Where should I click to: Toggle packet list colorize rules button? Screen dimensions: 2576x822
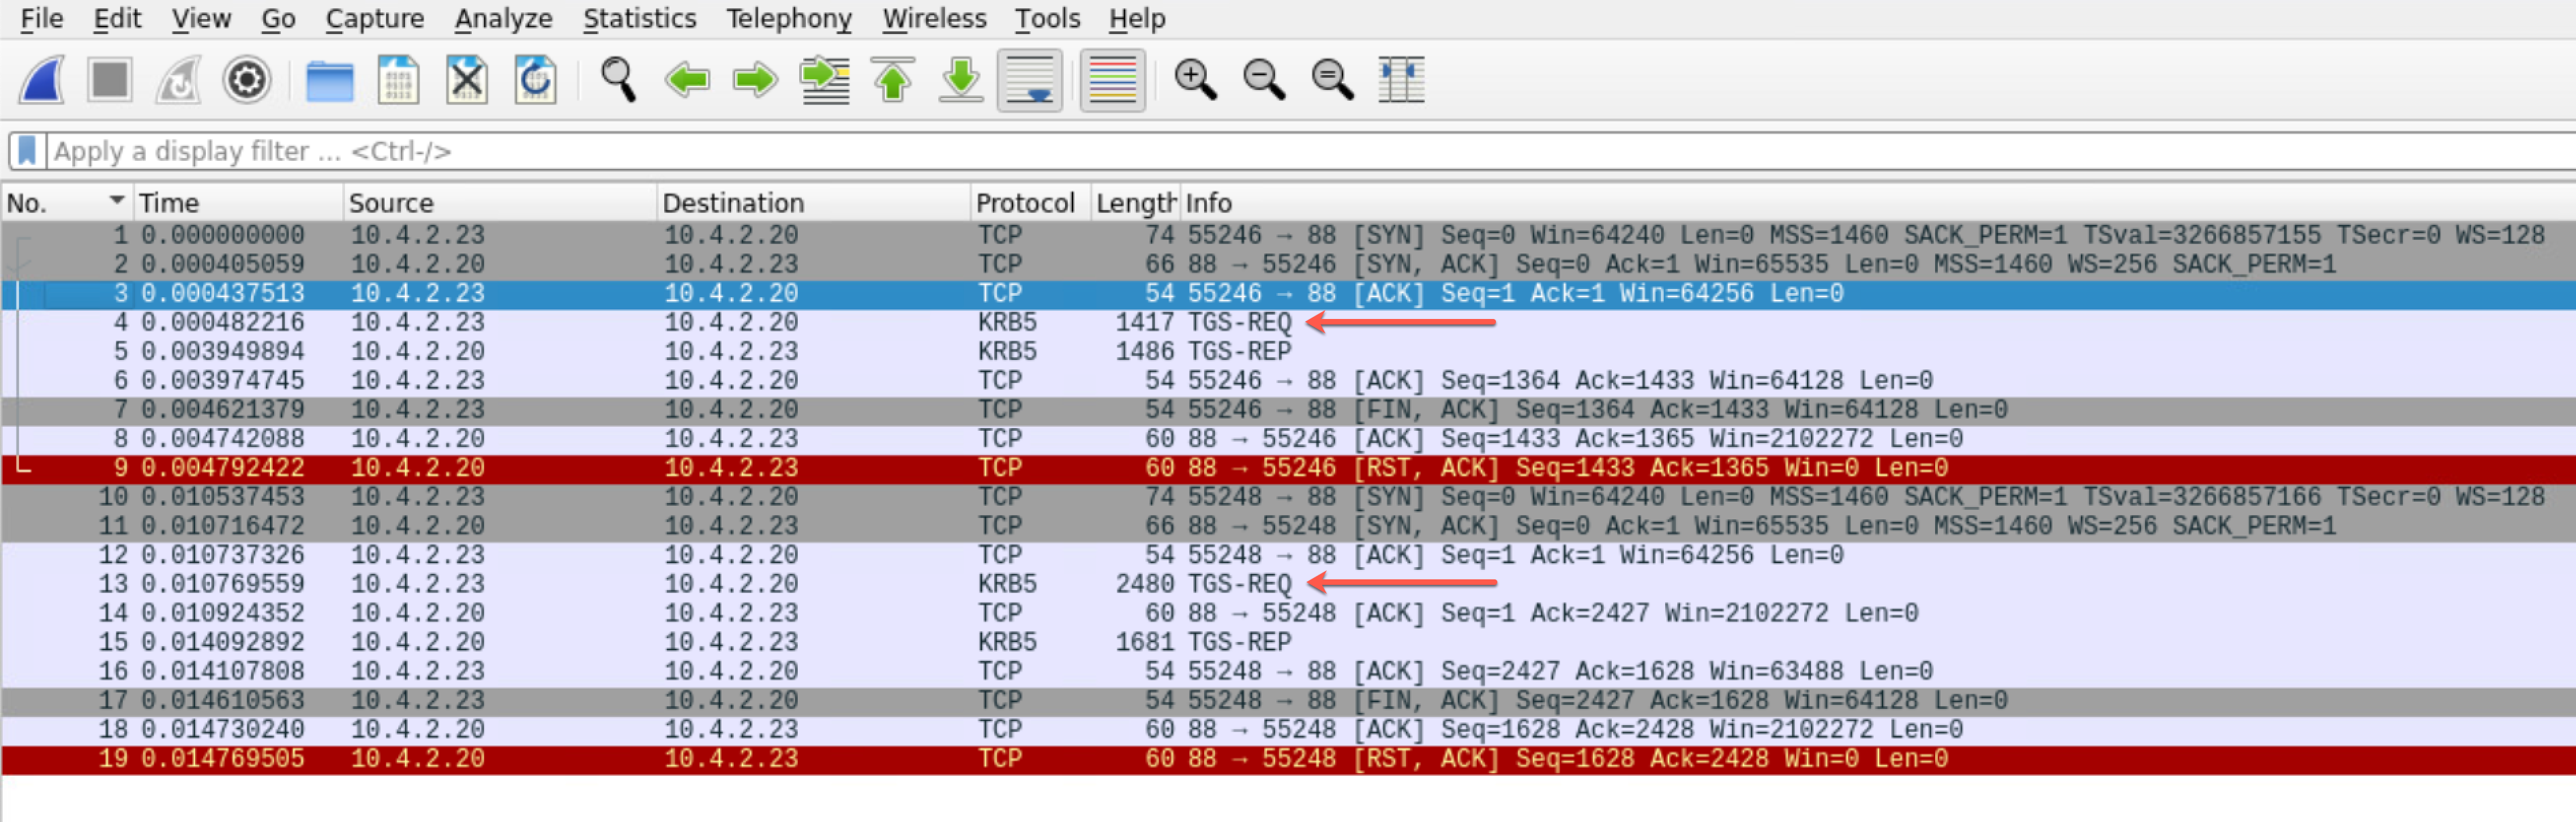[1112, 79]
